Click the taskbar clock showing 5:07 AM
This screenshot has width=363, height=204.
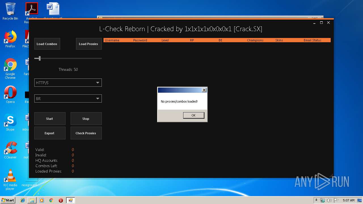coord(348,200)
